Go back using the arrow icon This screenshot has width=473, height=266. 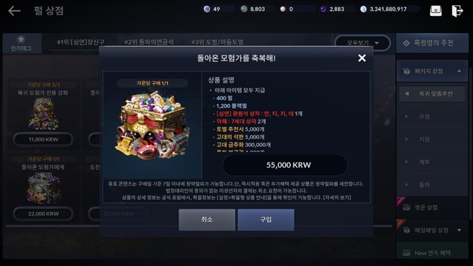coord(14,11)
